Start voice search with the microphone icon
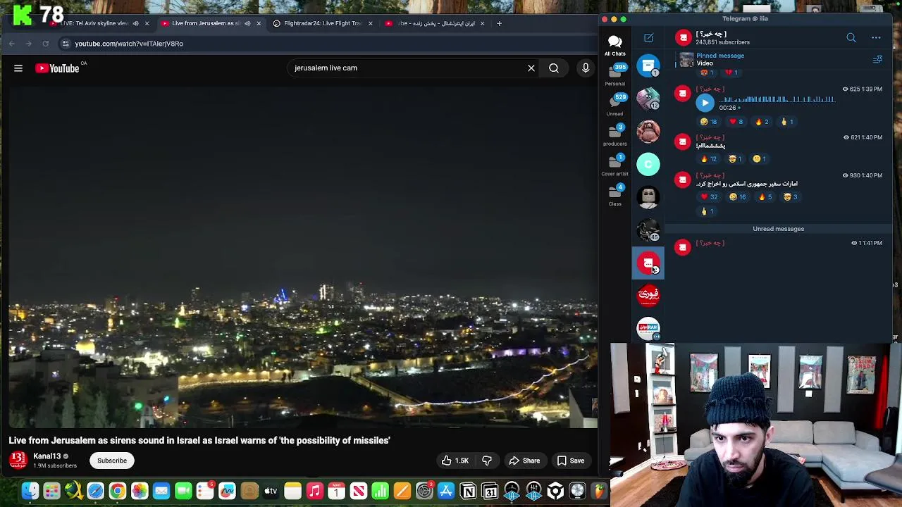Screen dimensions: 902x507 pyautogui.click(x=586, y=68)
